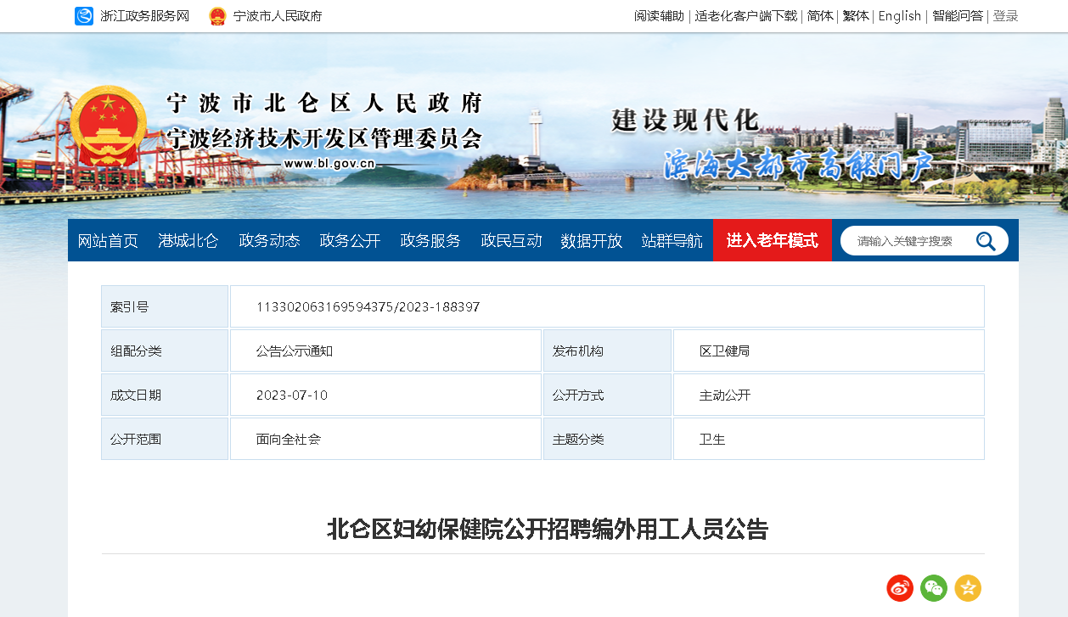Open 政务动态 menu item

(x=269, y=241)
